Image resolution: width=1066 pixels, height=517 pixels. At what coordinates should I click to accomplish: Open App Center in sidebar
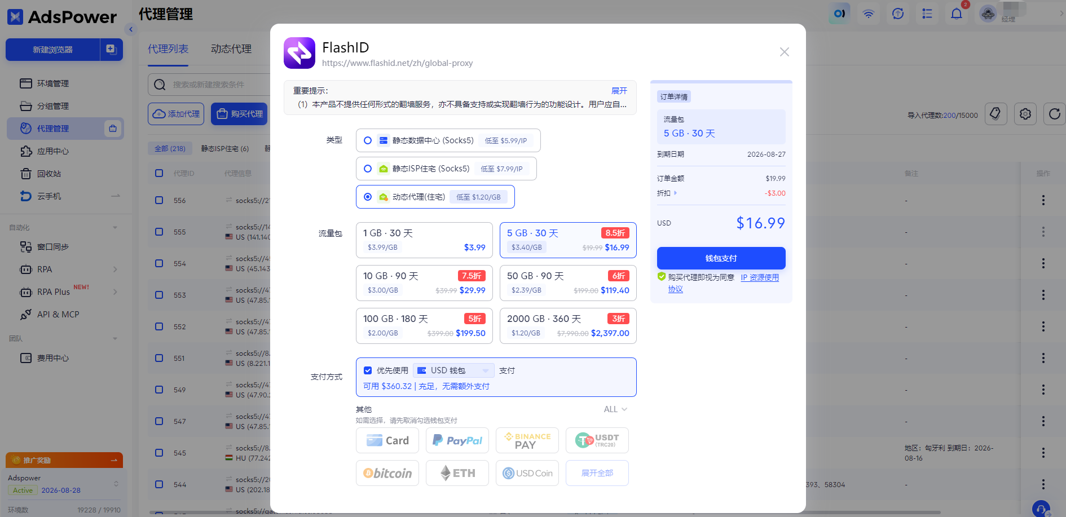point(65,151)
